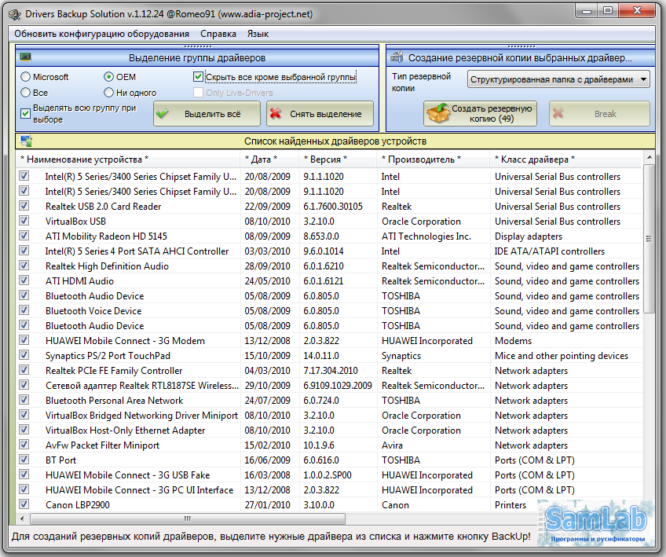Click the Break button

599,113
